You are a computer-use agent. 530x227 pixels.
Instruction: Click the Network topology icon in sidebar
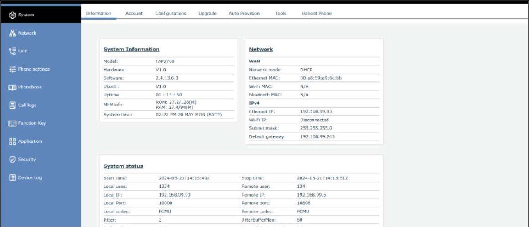[12, 33]
